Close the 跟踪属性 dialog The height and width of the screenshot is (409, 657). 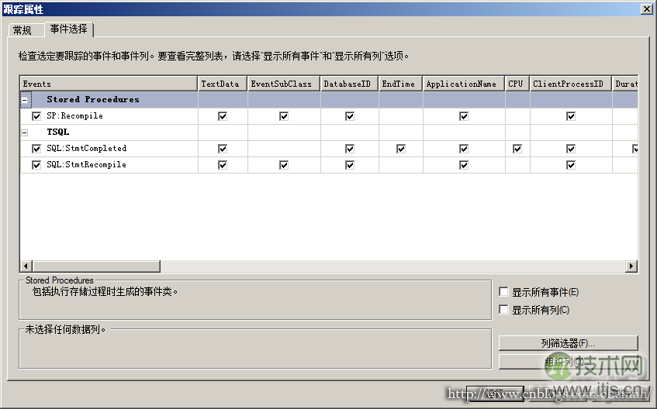[646, 9]
